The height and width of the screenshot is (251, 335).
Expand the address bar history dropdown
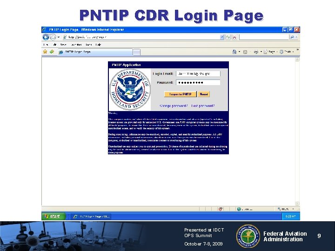pos(222,37)
